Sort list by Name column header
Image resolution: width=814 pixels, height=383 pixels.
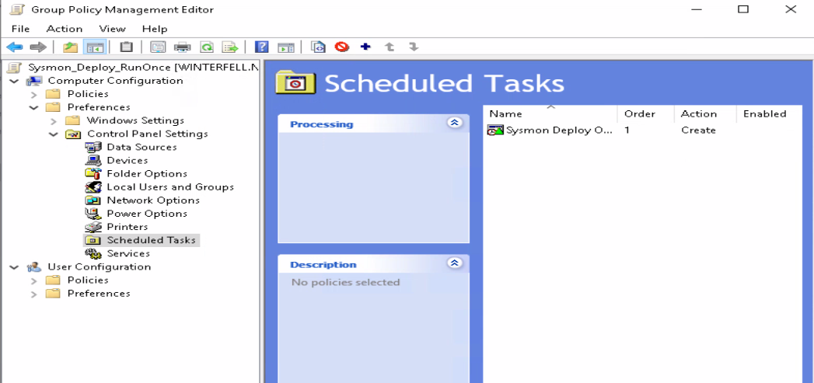[x=550, y=114]
